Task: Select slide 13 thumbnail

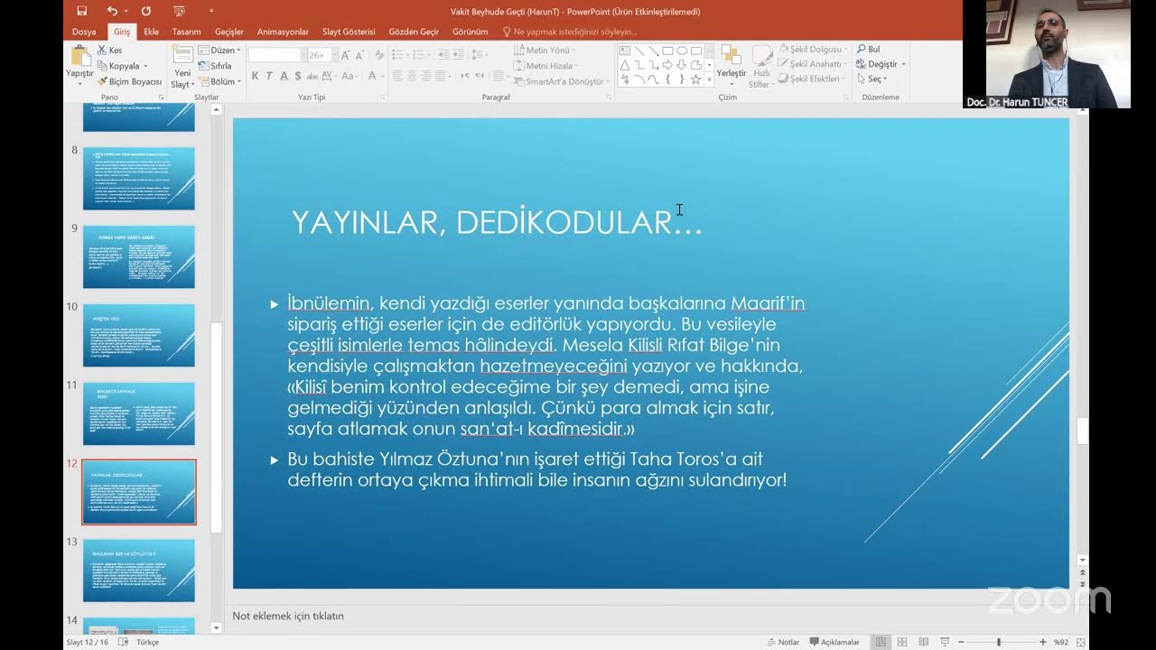Action: 139,571
